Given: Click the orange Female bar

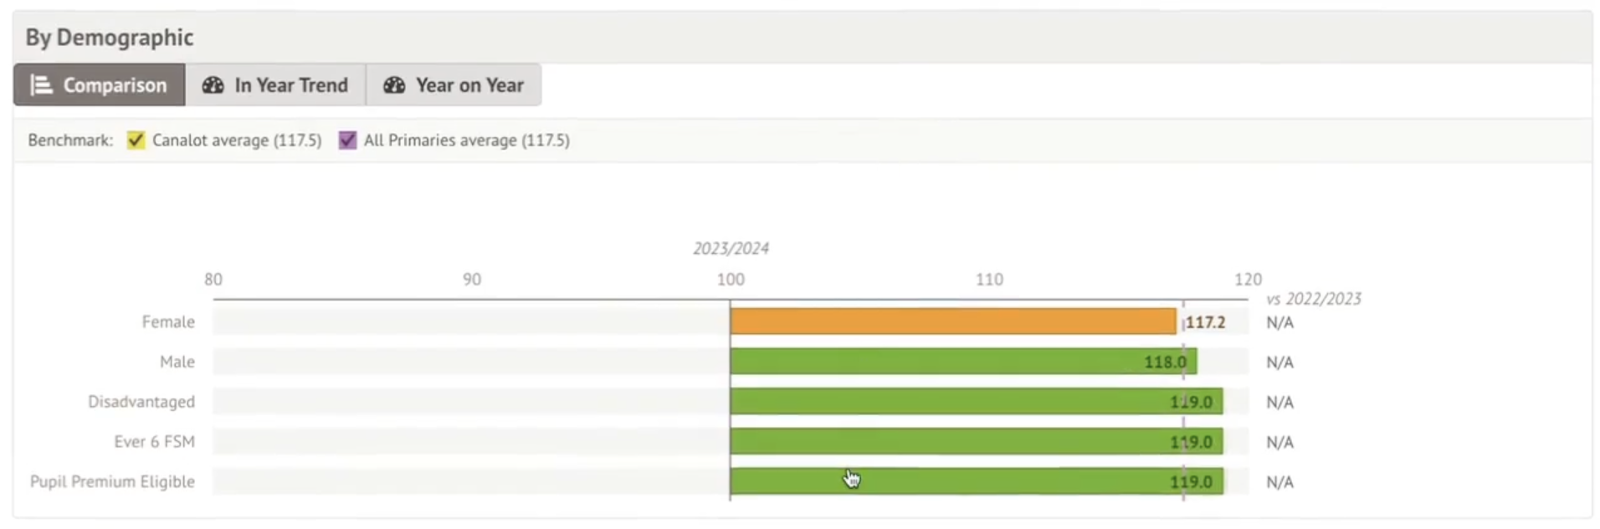Looking at the screenshot, I should 952,321.
